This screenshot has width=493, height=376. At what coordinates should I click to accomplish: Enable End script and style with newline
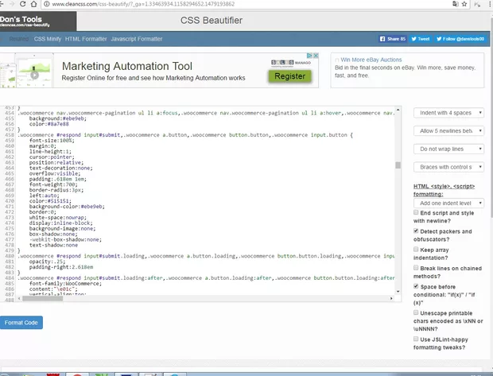[x=416, y=214]
